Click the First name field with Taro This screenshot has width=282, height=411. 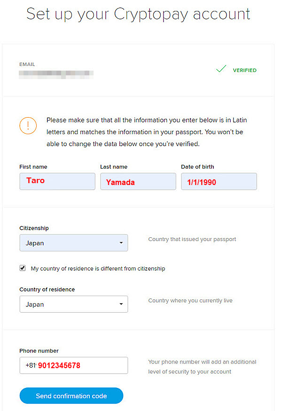pos(57,181)
